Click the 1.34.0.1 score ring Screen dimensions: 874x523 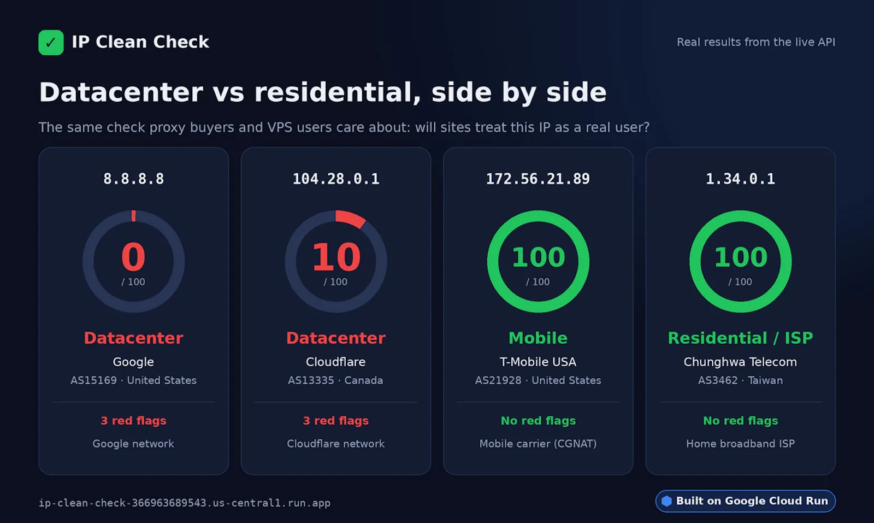point(741,261)
